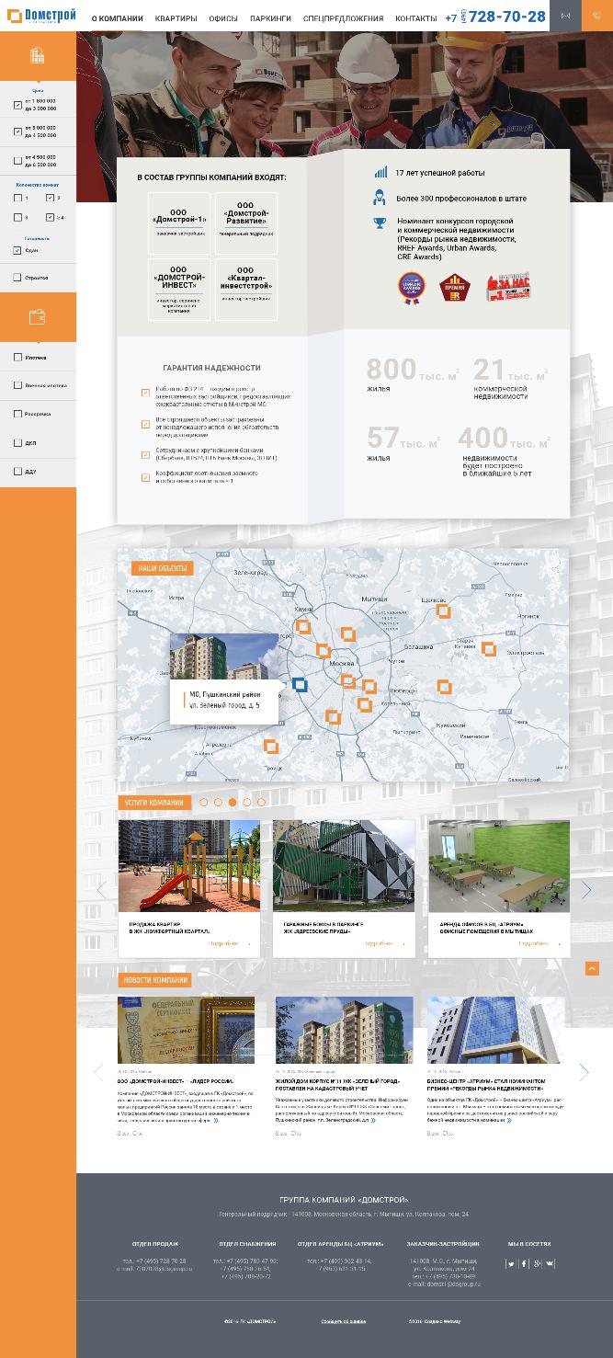Enable the ДДУ checkbox
Viewport: 613px width, 1358px height.
tap(18, 471)
